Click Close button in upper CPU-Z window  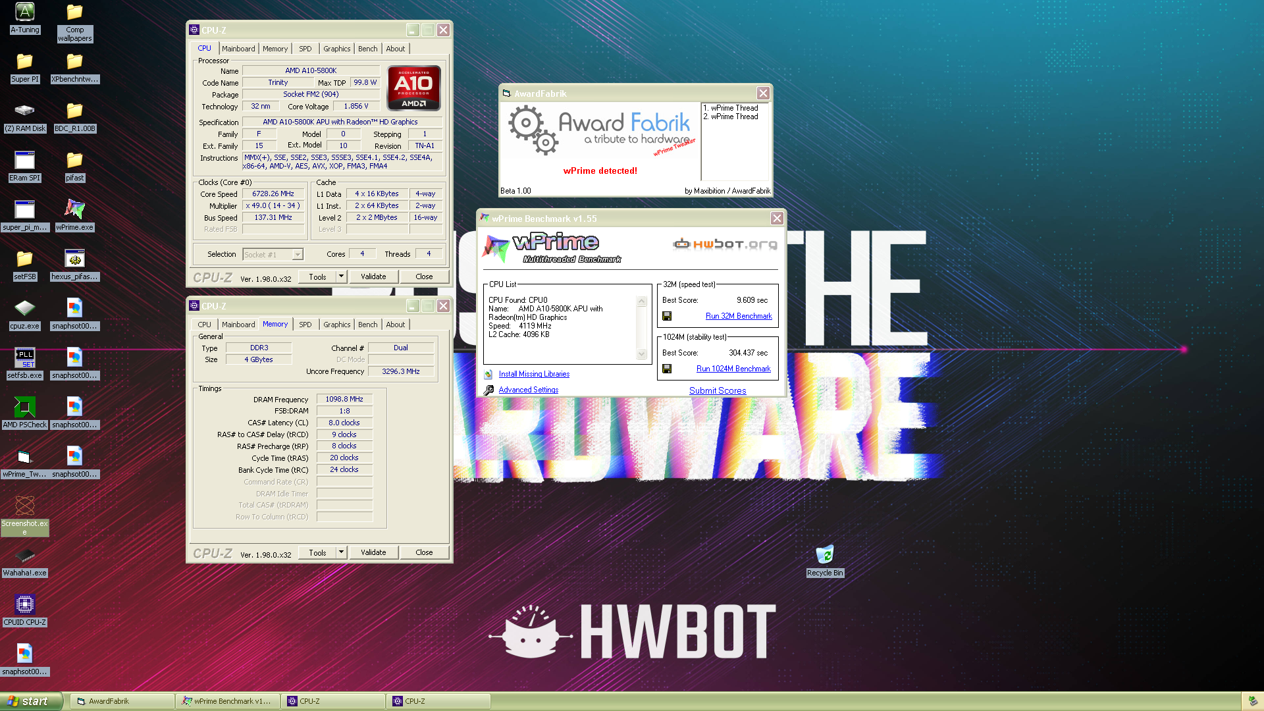tap(424, 276)
